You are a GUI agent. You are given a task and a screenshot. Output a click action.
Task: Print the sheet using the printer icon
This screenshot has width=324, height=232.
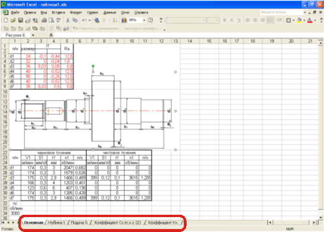(x=44, y=20)
